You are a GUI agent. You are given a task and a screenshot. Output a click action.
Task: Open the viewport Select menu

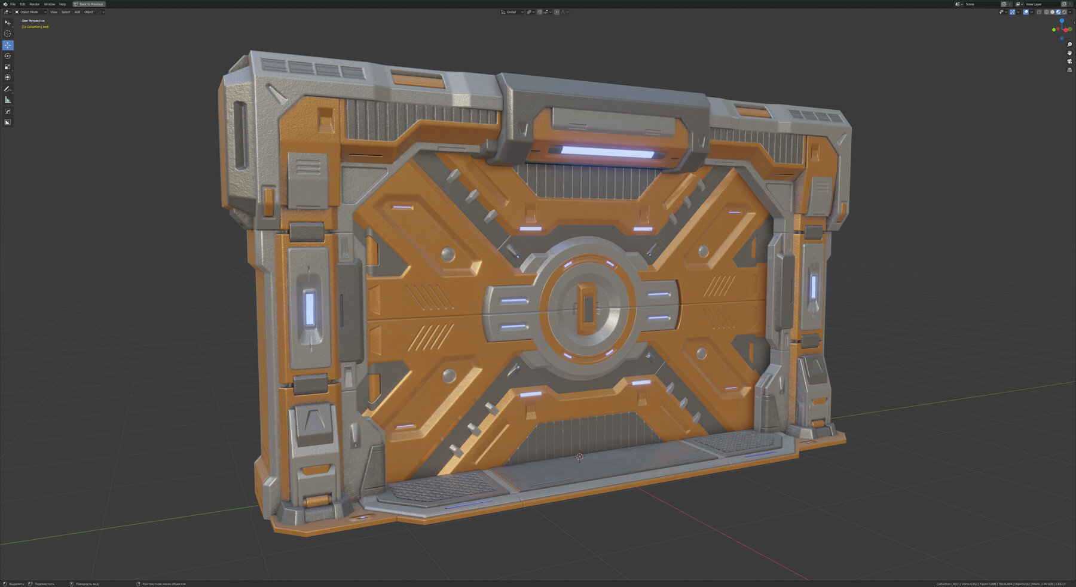(66, 12)
